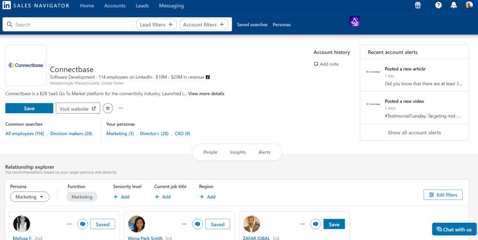478x240 pixels.
Task: Open Account filters
Action: click(204, 25)
